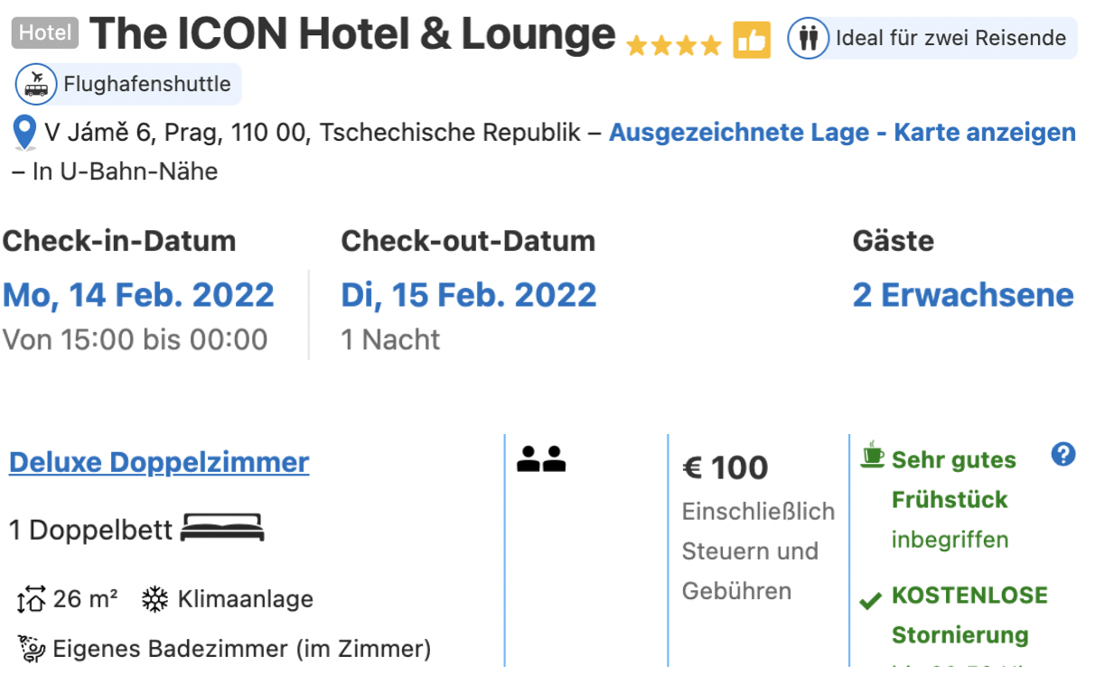Screen dimensions: 1095x684
Task: Click the air conditioning snowflake icon
Action: [155, 599]
